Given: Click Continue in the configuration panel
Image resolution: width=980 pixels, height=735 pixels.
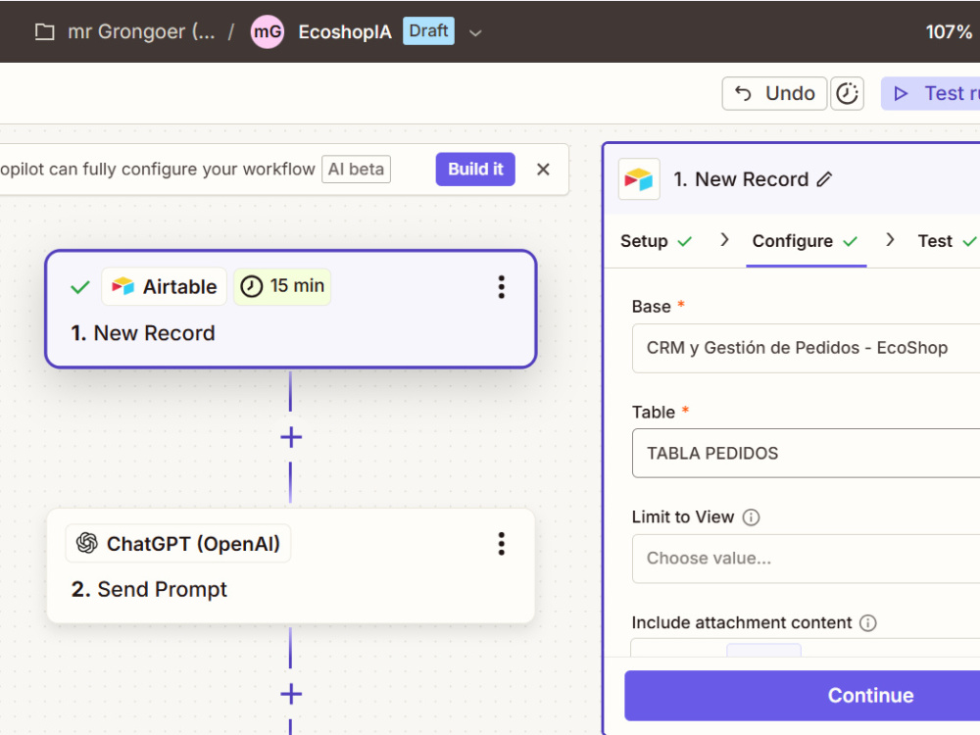Looking at the screenshot, I should pos(803,695).
